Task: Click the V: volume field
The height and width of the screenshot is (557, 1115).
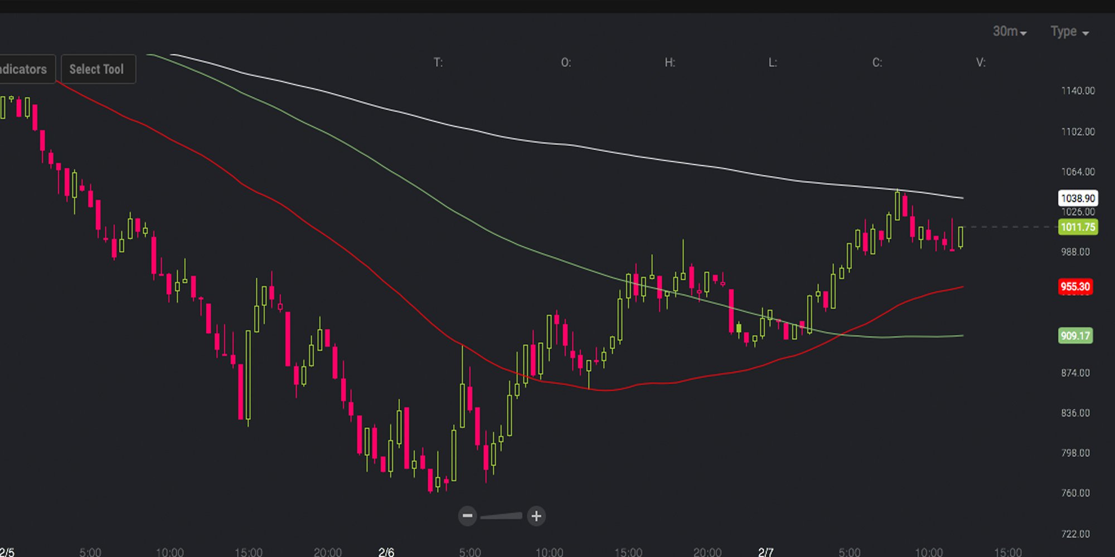Action: click(981, 62)
